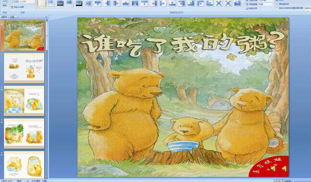
Task: Apply the wipe up transition icon
Action: click(x=126, y=3)
